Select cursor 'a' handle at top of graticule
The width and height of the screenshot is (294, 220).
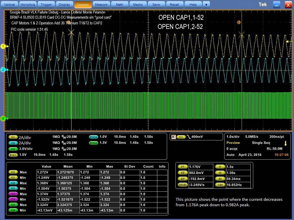69,22
